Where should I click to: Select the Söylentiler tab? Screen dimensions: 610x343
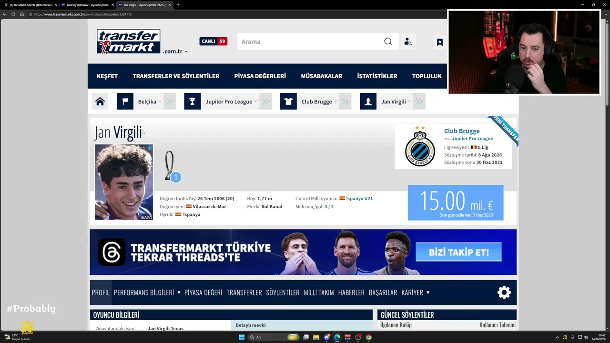click(283, 293)
